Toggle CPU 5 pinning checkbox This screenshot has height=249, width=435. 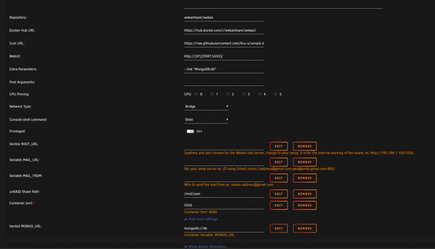tap(275, 94)
